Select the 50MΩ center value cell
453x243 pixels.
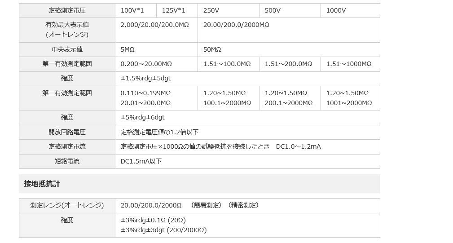click(212, 49)
